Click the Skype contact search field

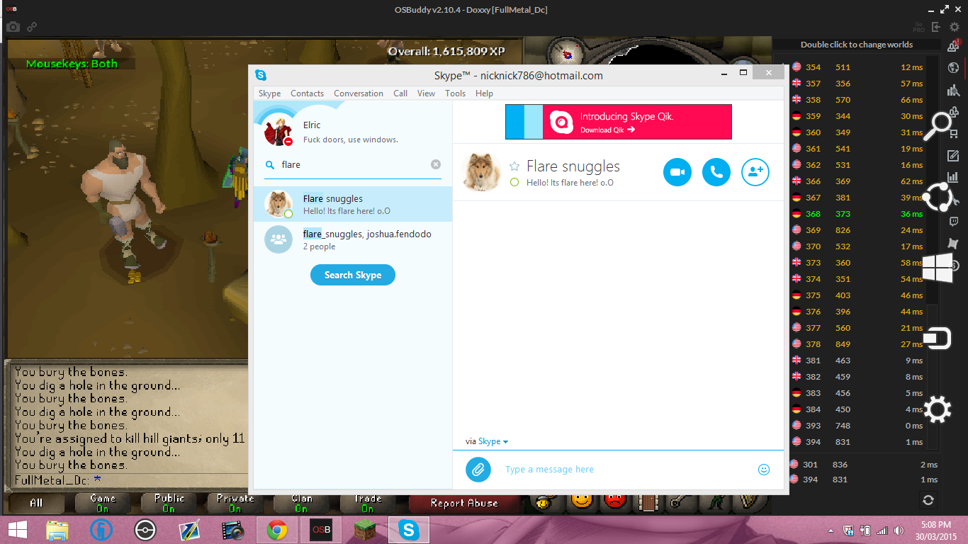tap(353, 164)
